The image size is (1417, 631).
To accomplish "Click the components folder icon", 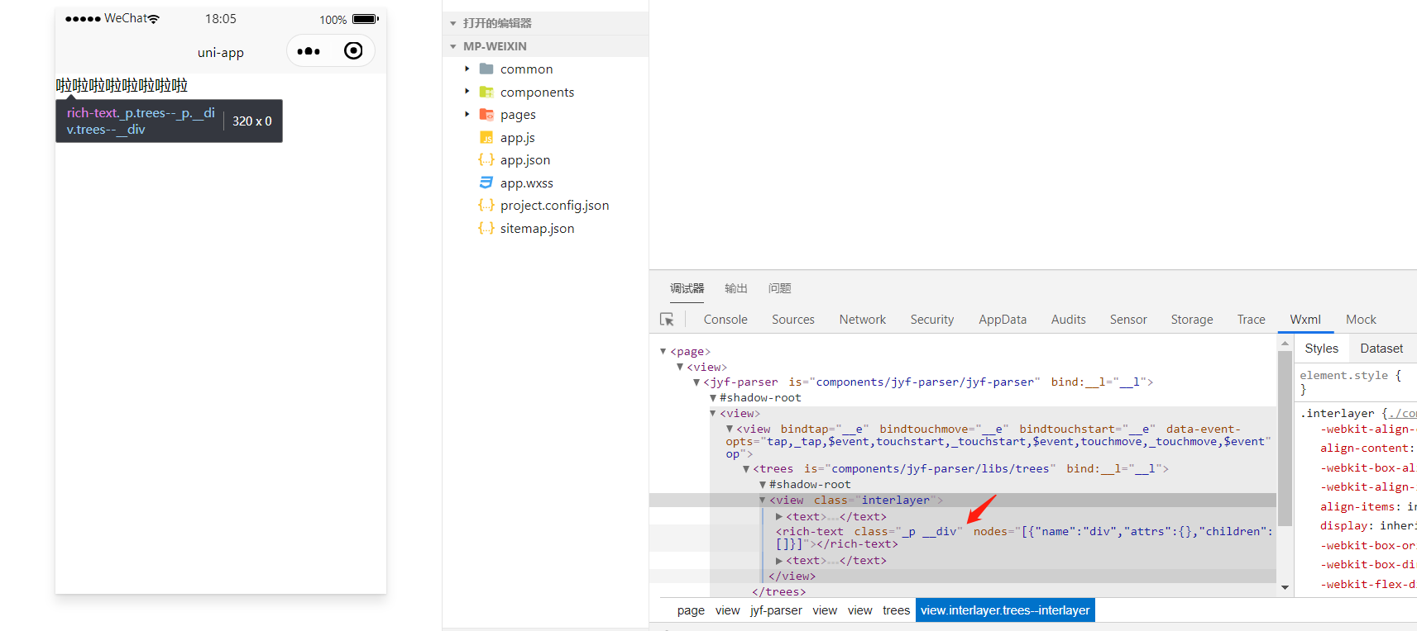I will pyautogui.click(x=486, y=92).
